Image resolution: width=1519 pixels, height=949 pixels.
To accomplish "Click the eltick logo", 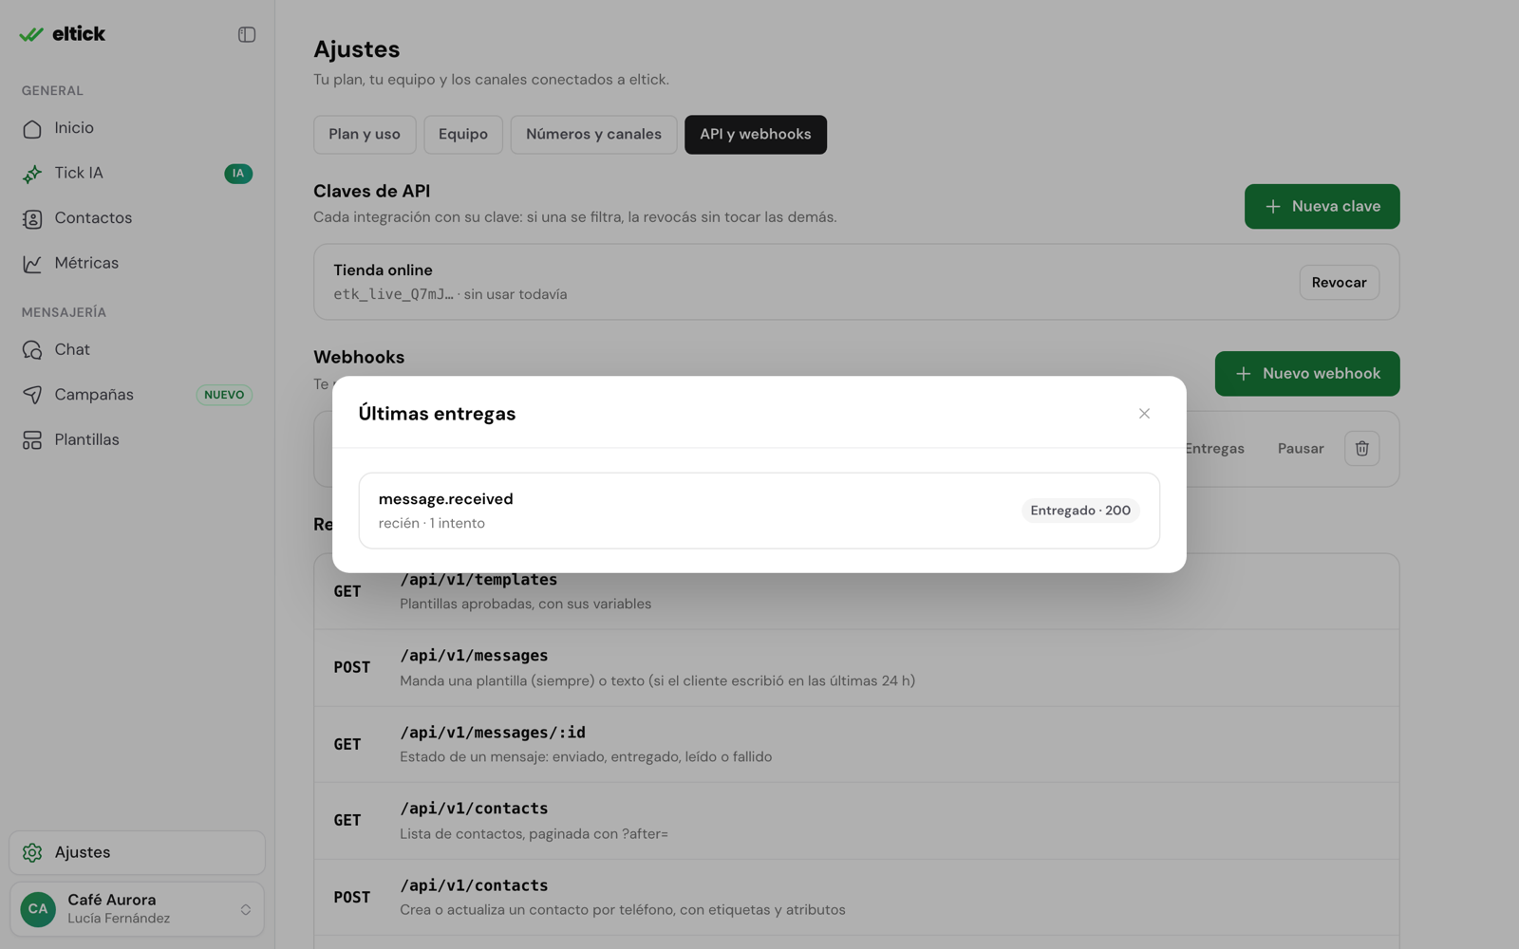I will 63,34.
